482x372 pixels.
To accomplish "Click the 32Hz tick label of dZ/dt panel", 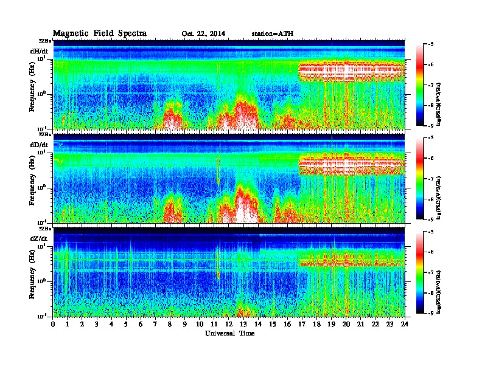I will click(45, 229).
